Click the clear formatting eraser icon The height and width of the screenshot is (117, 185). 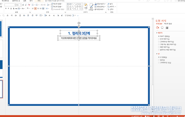(x=29, y=5)
